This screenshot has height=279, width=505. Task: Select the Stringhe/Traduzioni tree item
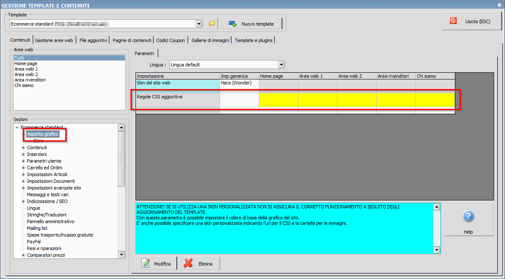[x=47, y=215]
